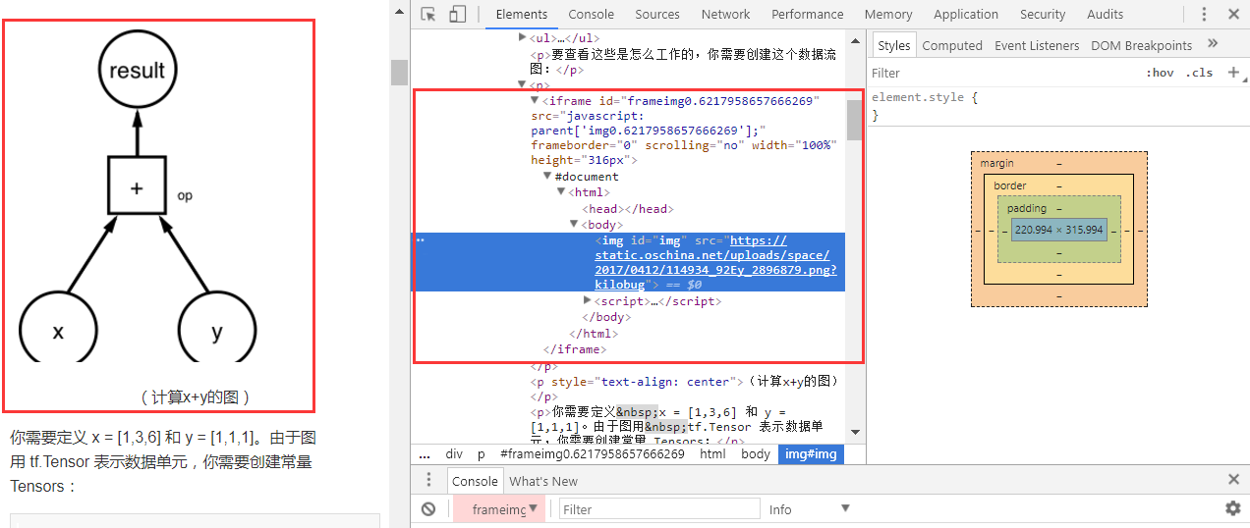
Task: Open the What's New drawer tab
Action: click(543, 481)
